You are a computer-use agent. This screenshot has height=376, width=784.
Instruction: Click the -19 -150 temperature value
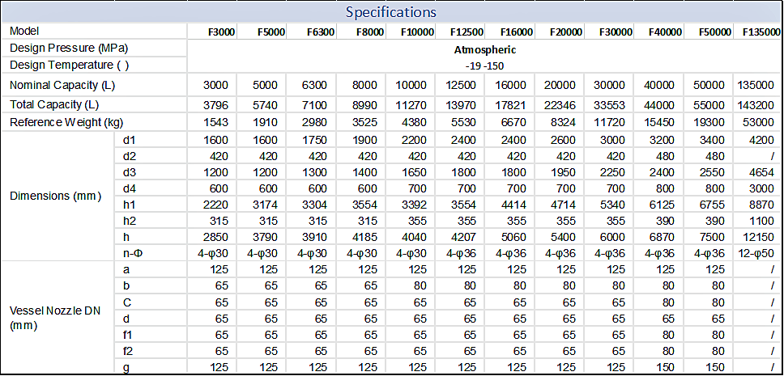pyautogui.click(x=484, y=65)
